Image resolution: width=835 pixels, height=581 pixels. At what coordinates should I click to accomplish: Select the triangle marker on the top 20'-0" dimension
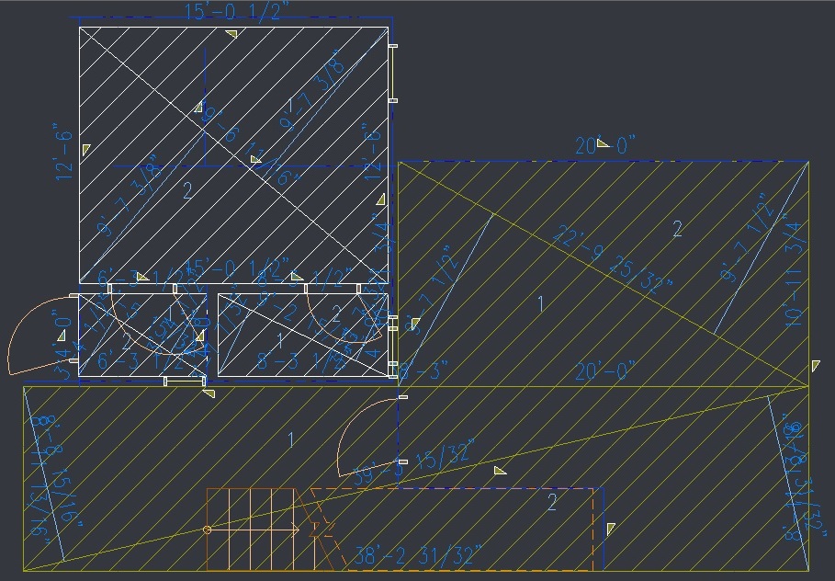(603, 142)
